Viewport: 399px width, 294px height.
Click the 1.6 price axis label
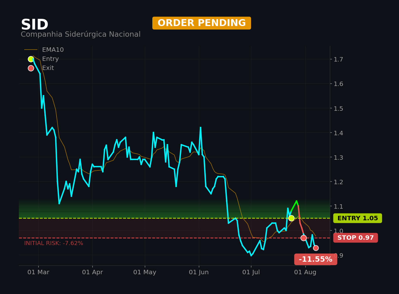[338, 84]
